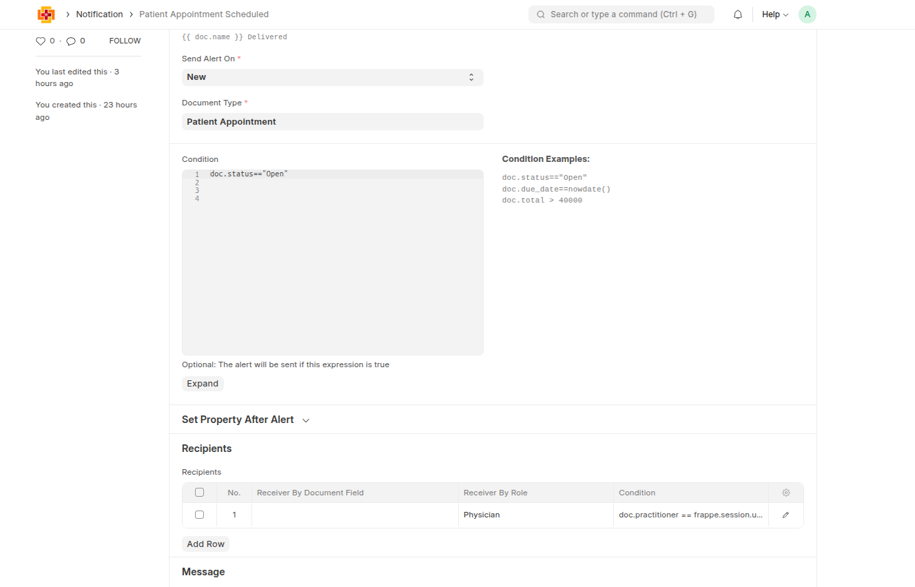Click the heart like icon
Image resolution: width=915 pixels, height=587 pixels.
pyautogui.click(x=40, y=41)
